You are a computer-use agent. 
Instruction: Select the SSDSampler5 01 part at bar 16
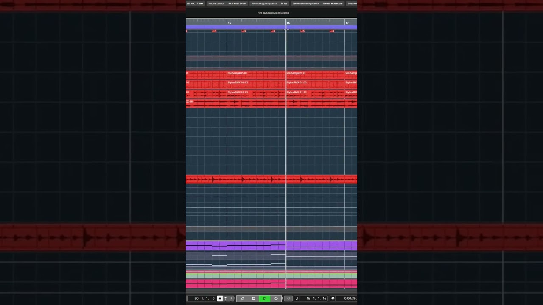pyautogui.click(x=315, y=75)
